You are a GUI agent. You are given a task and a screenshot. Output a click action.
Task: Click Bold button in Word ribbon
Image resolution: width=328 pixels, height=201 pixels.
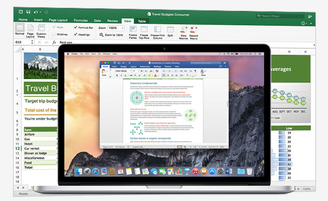(117, 75)
